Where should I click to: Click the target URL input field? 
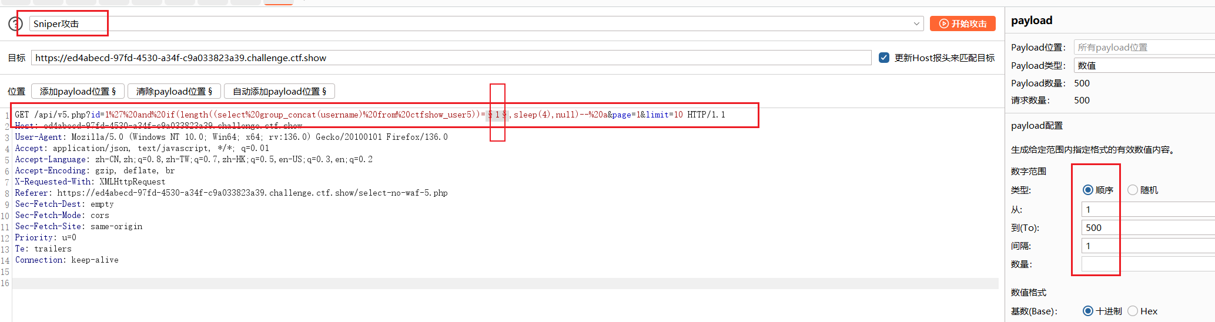tap(451, 58)
